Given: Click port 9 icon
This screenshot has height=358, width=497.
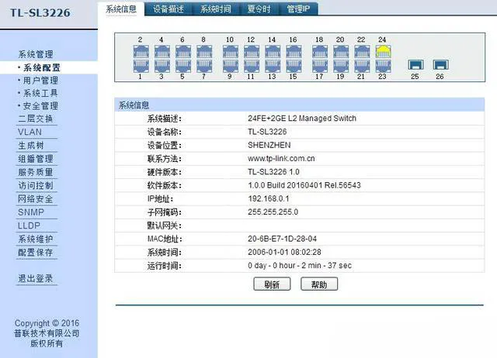Looking at the screenshot, I should tap(231, 66).
